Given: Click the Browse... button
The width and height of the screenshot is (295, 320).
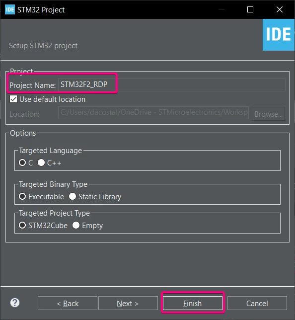Looking at the screenshot, I should 268,114.
